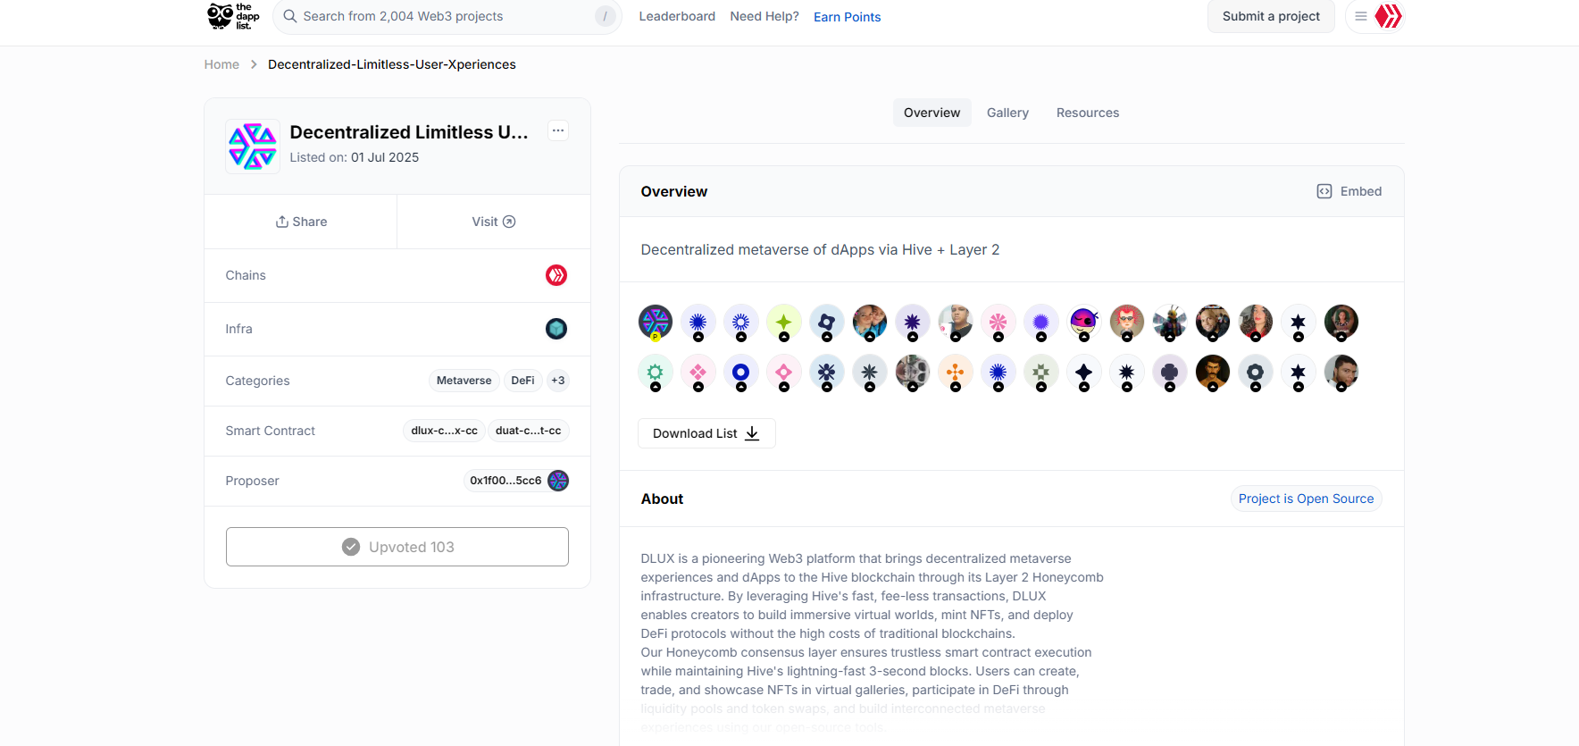This screenshot has height=746, width=1579.
Task: Click breadcrumb text Decentralized-Limitless-User-Xperiences
Action: click(392, 64)
